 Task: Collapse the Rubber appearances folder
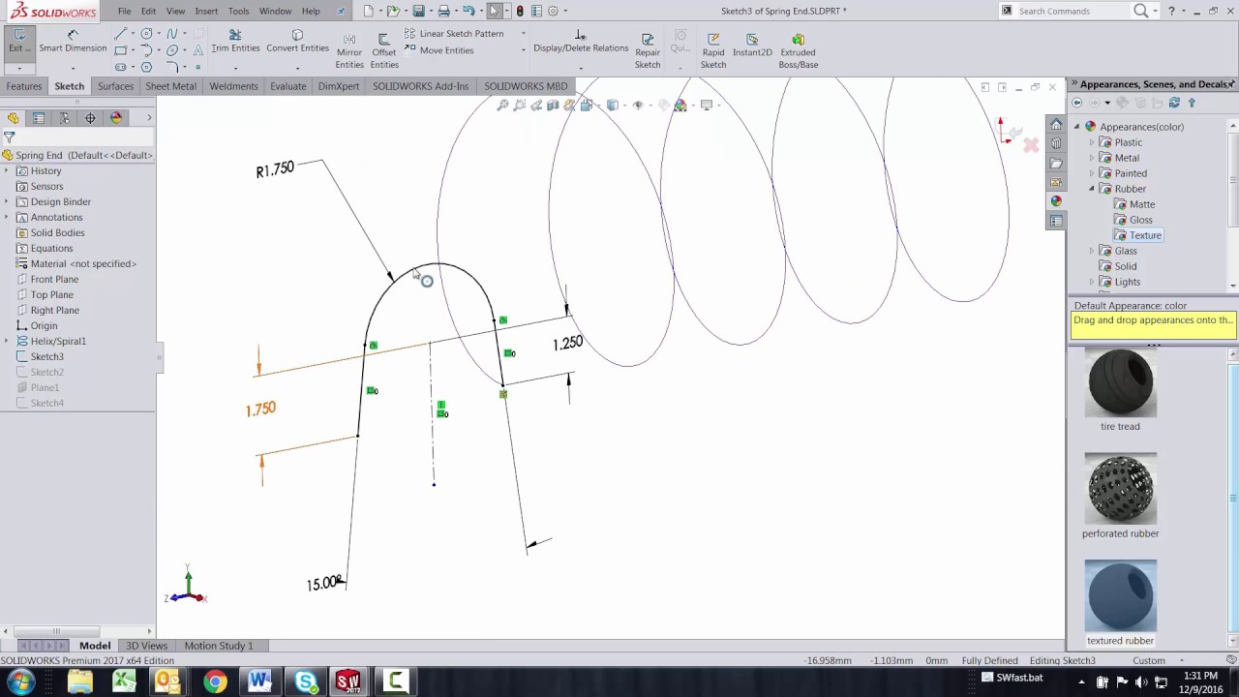(x=1092, y=189)
